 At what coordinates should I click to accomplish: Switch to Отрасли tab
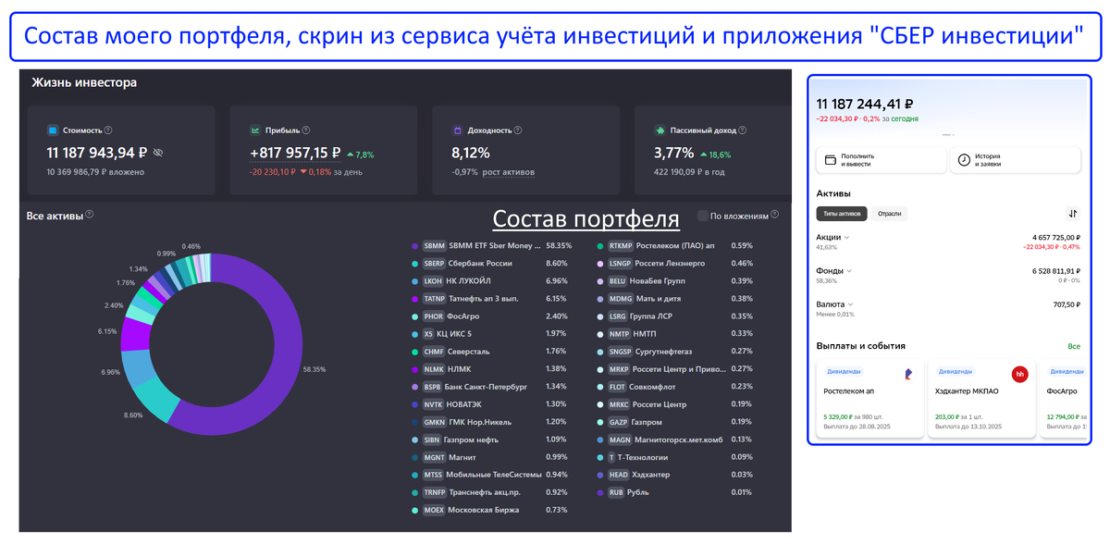889,214
